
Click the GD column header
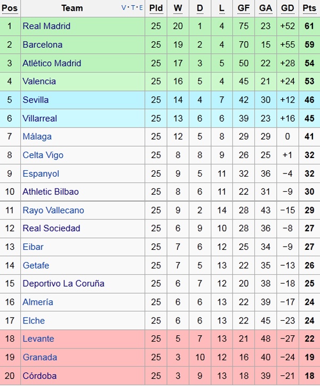click(x=287, y=8)
